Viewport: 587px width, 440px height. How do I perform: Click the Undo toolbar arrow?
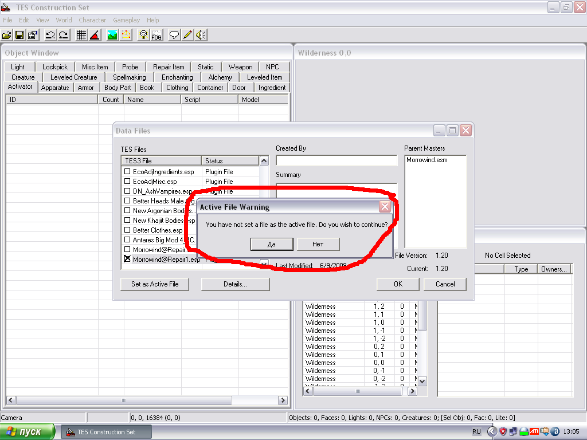tap(50, 35)
